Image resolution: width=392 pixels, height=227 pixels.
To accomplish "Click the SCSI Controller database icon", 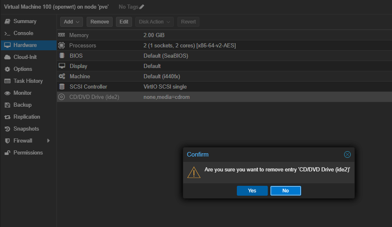I will pos(62,87).
